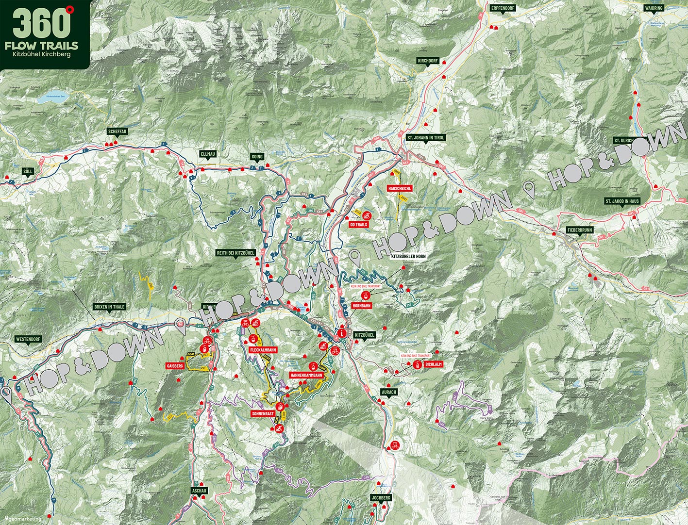Click the Reith bei Kitzbühel label

pyautogui.click(x=236, y=253)
